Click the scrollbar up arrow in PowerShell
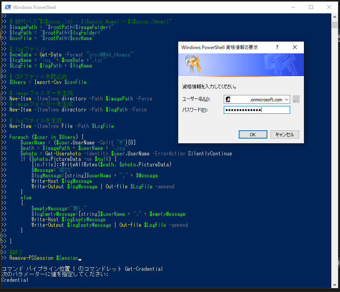The height and width of the screenshot is (292, 340). 335,17
